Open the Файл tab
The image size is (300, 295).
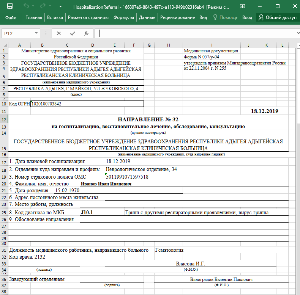click(x=11, y=17)
